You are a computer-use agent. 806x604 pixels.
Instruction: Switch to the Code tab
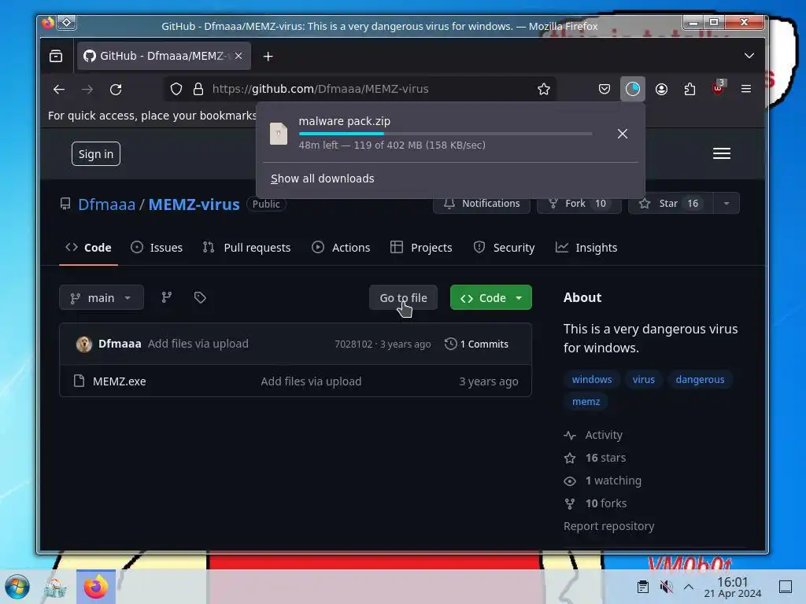click(88, 248)
